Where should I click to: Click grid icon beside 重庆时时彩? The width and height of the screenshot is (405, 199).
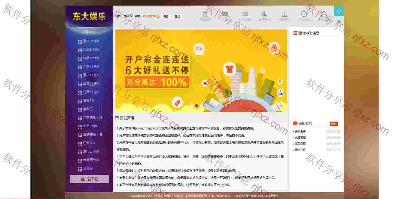[80, 41]
